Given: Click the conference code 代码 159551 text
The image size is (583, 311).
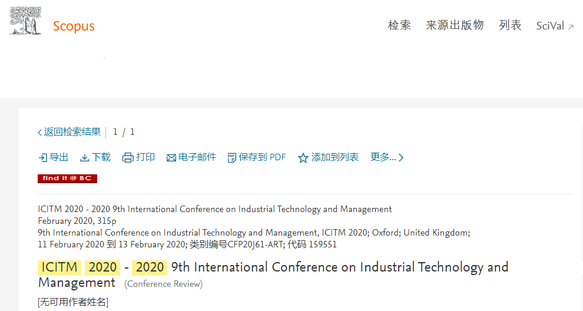Looking at the screenshot, I should (x=312, y=244).
